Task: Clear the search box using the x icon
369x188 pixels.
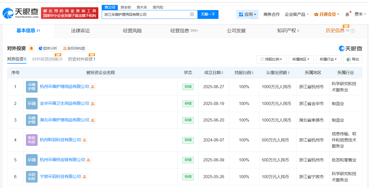Action: click(192, 14)
